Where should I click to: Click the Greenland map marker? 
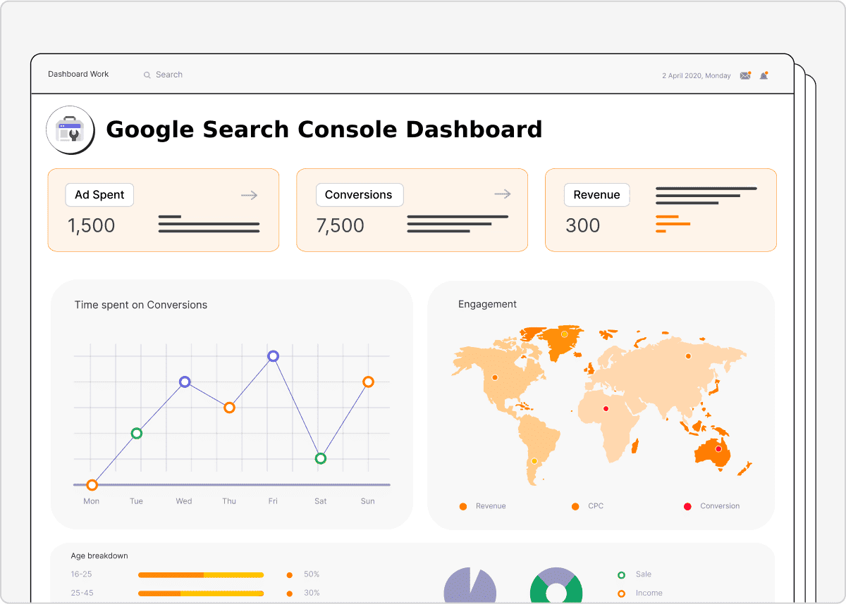pos(564,334)
